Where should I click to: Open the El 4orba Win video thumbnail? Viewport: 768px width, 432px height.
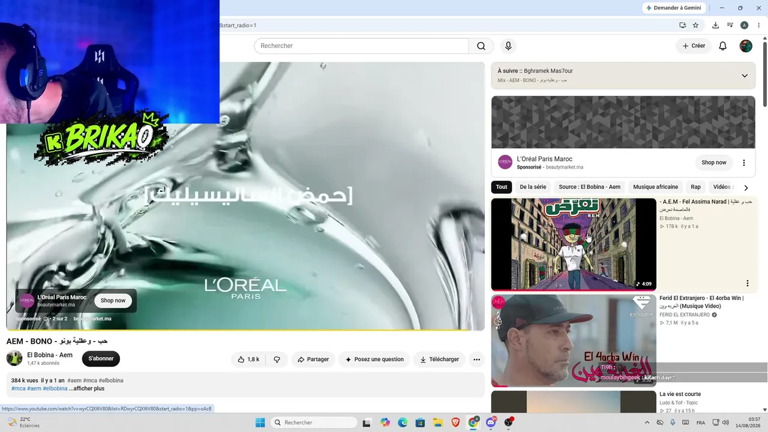(574, 341)
